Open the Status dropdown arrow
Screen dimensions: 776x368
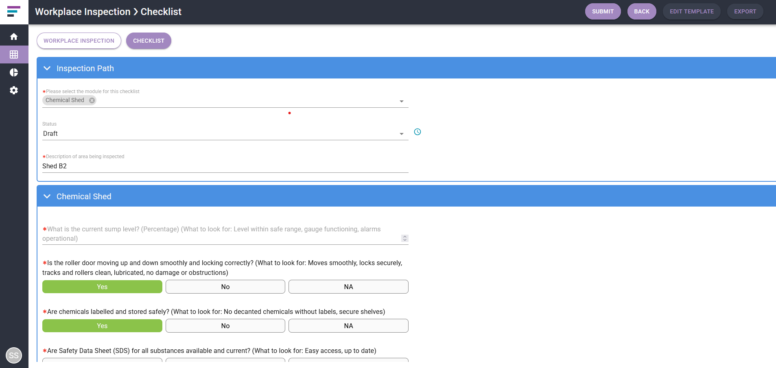(402, 134)
